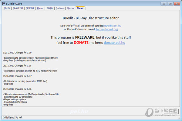Viewport: 182px width, 121px height.
Task: Click the window resize grip in status bar
Action: click(x=179, y=118)
